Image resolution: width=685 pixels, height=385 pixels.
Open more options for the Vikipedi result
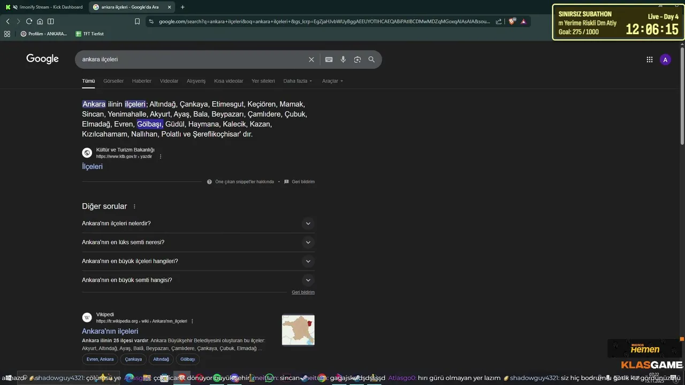pyautogui.click(x=192, y=321)
